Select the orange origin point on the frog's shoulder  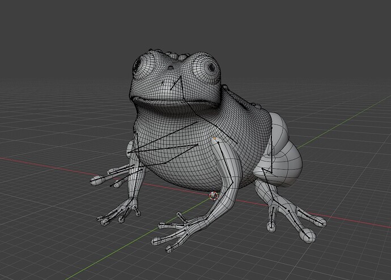214,138
